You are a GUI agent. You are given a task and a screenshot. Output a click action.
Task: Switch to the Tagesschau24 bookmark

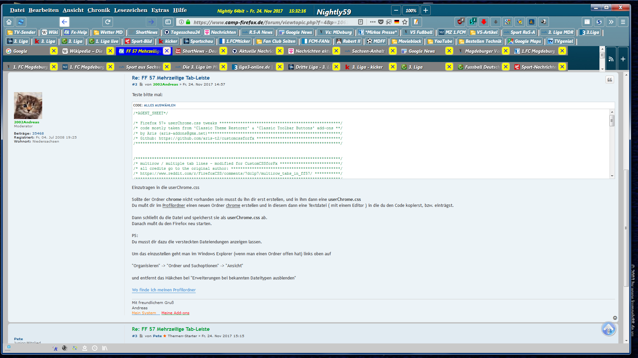182,32
